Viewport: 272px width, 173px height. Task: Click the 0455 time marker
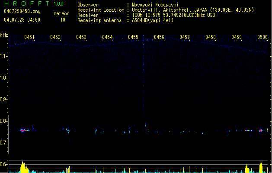[133, 37]
